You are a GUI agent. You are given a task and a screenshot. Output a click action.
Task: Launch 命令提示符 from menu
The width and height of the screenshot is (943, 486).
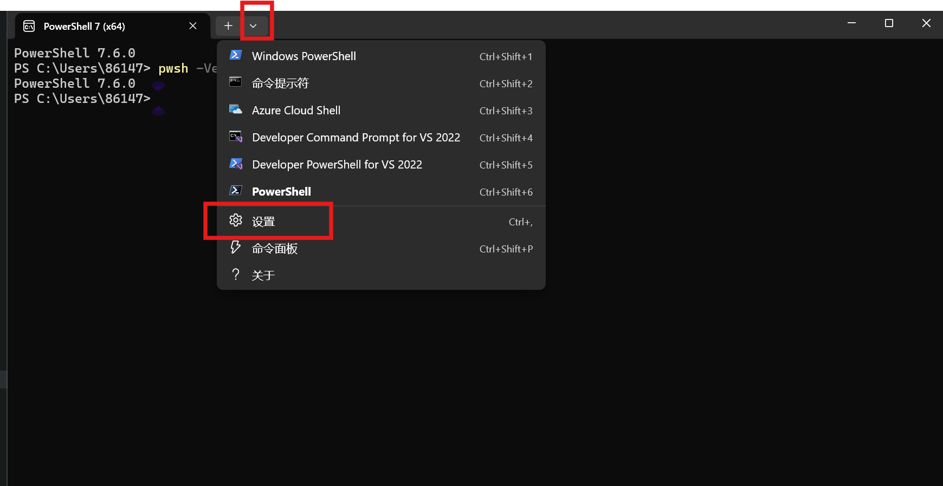381,83
